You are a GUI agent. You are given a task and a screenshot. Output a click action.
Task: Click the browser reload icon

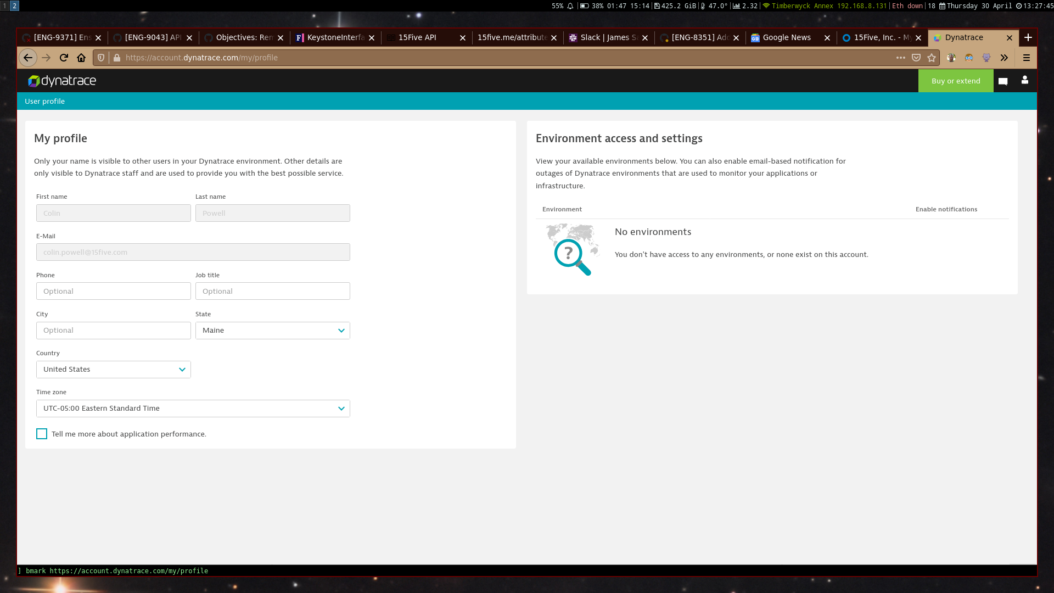click(64, 58)
